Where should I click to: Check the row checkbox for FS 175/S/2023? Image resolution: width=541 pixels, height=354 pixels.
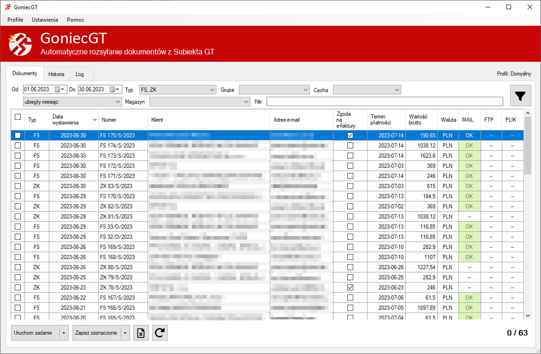click(18, 136)
